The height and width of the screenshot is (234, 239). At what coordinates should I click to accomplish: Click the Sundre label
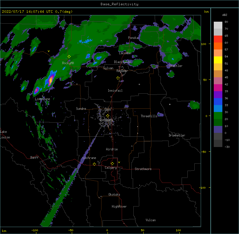[x=81, y=109]
